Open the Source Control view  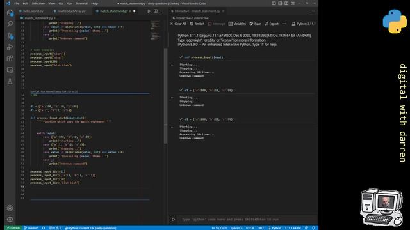pyautogui.click(x=10, y=36)
